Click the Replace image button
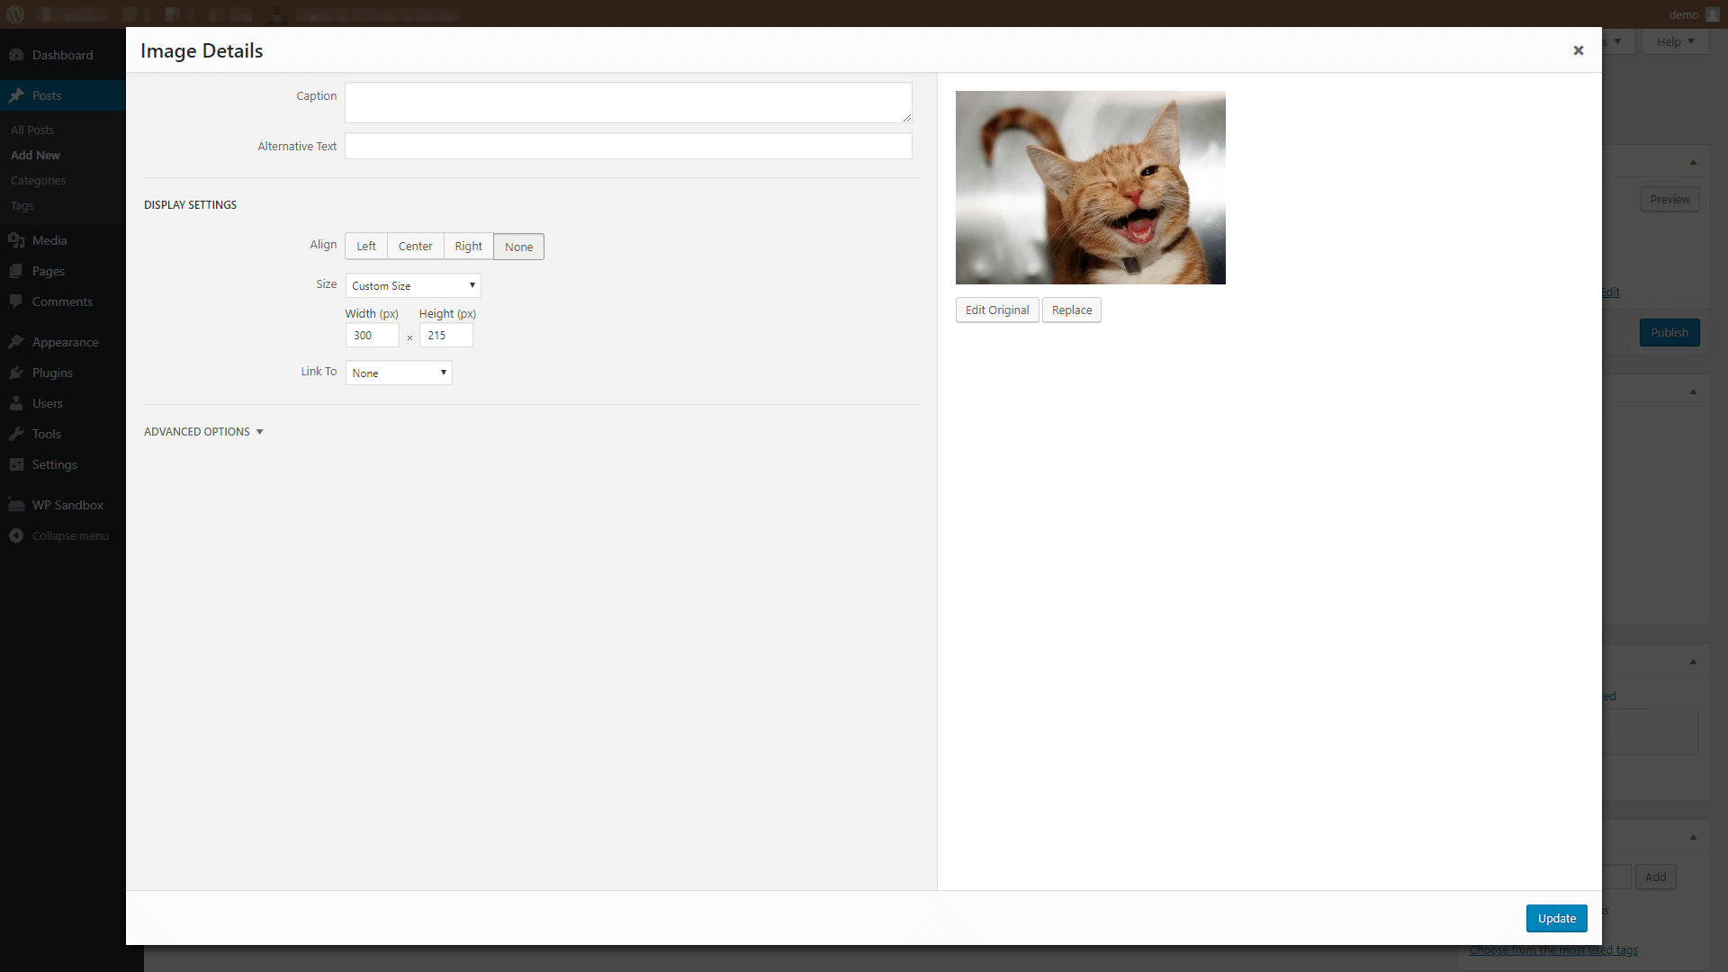Image resolution: width=1728 pixels, height=972 pixels. tap(1072, 310)
